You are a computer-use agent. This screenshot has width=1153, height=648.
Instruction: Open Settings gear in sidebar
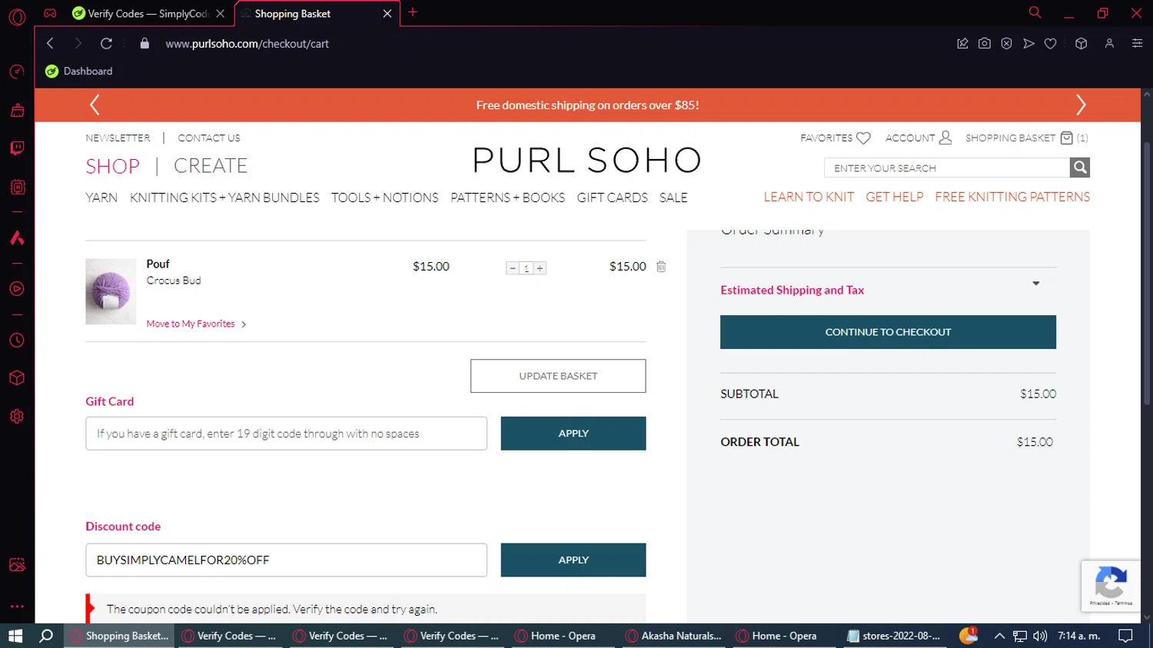pos(17,417)
